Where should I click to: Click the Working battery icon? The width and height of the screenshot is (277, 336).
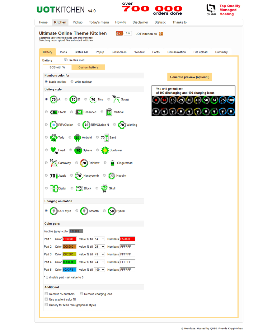pos(122,125)
